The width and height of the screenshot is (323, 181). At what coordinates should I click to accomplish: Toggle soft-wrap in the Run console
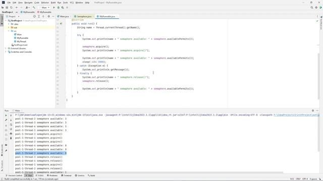[11, 125]
